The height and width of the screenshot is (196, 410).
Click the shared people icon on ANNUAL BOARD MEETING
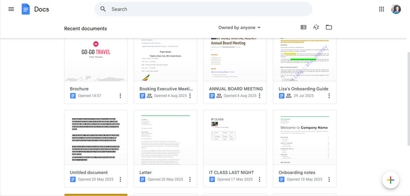pyautogui.click(x=219, y=96)
